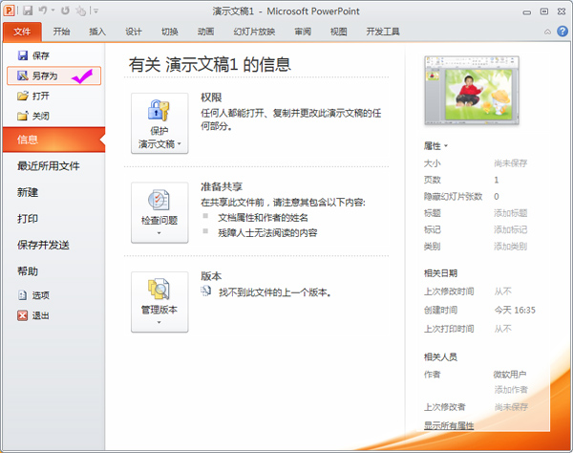This screenshot has height=453, width=573.
Task: Select the 信息 backstage tab
Action: (x=53, y=140)
